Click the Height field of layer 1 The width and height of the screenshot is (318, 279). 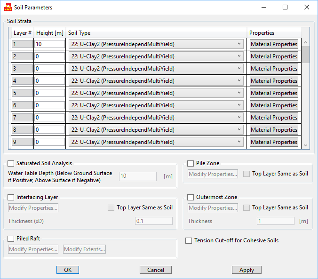tap(49, 44)
